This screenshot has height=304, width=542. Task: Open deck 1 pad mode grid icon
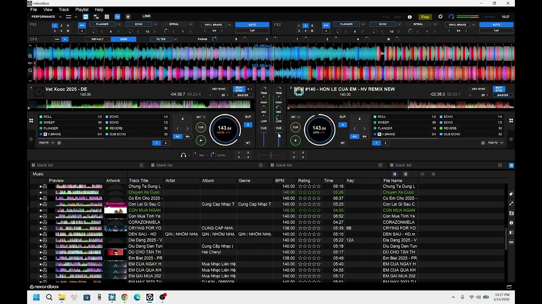[31, 121]
